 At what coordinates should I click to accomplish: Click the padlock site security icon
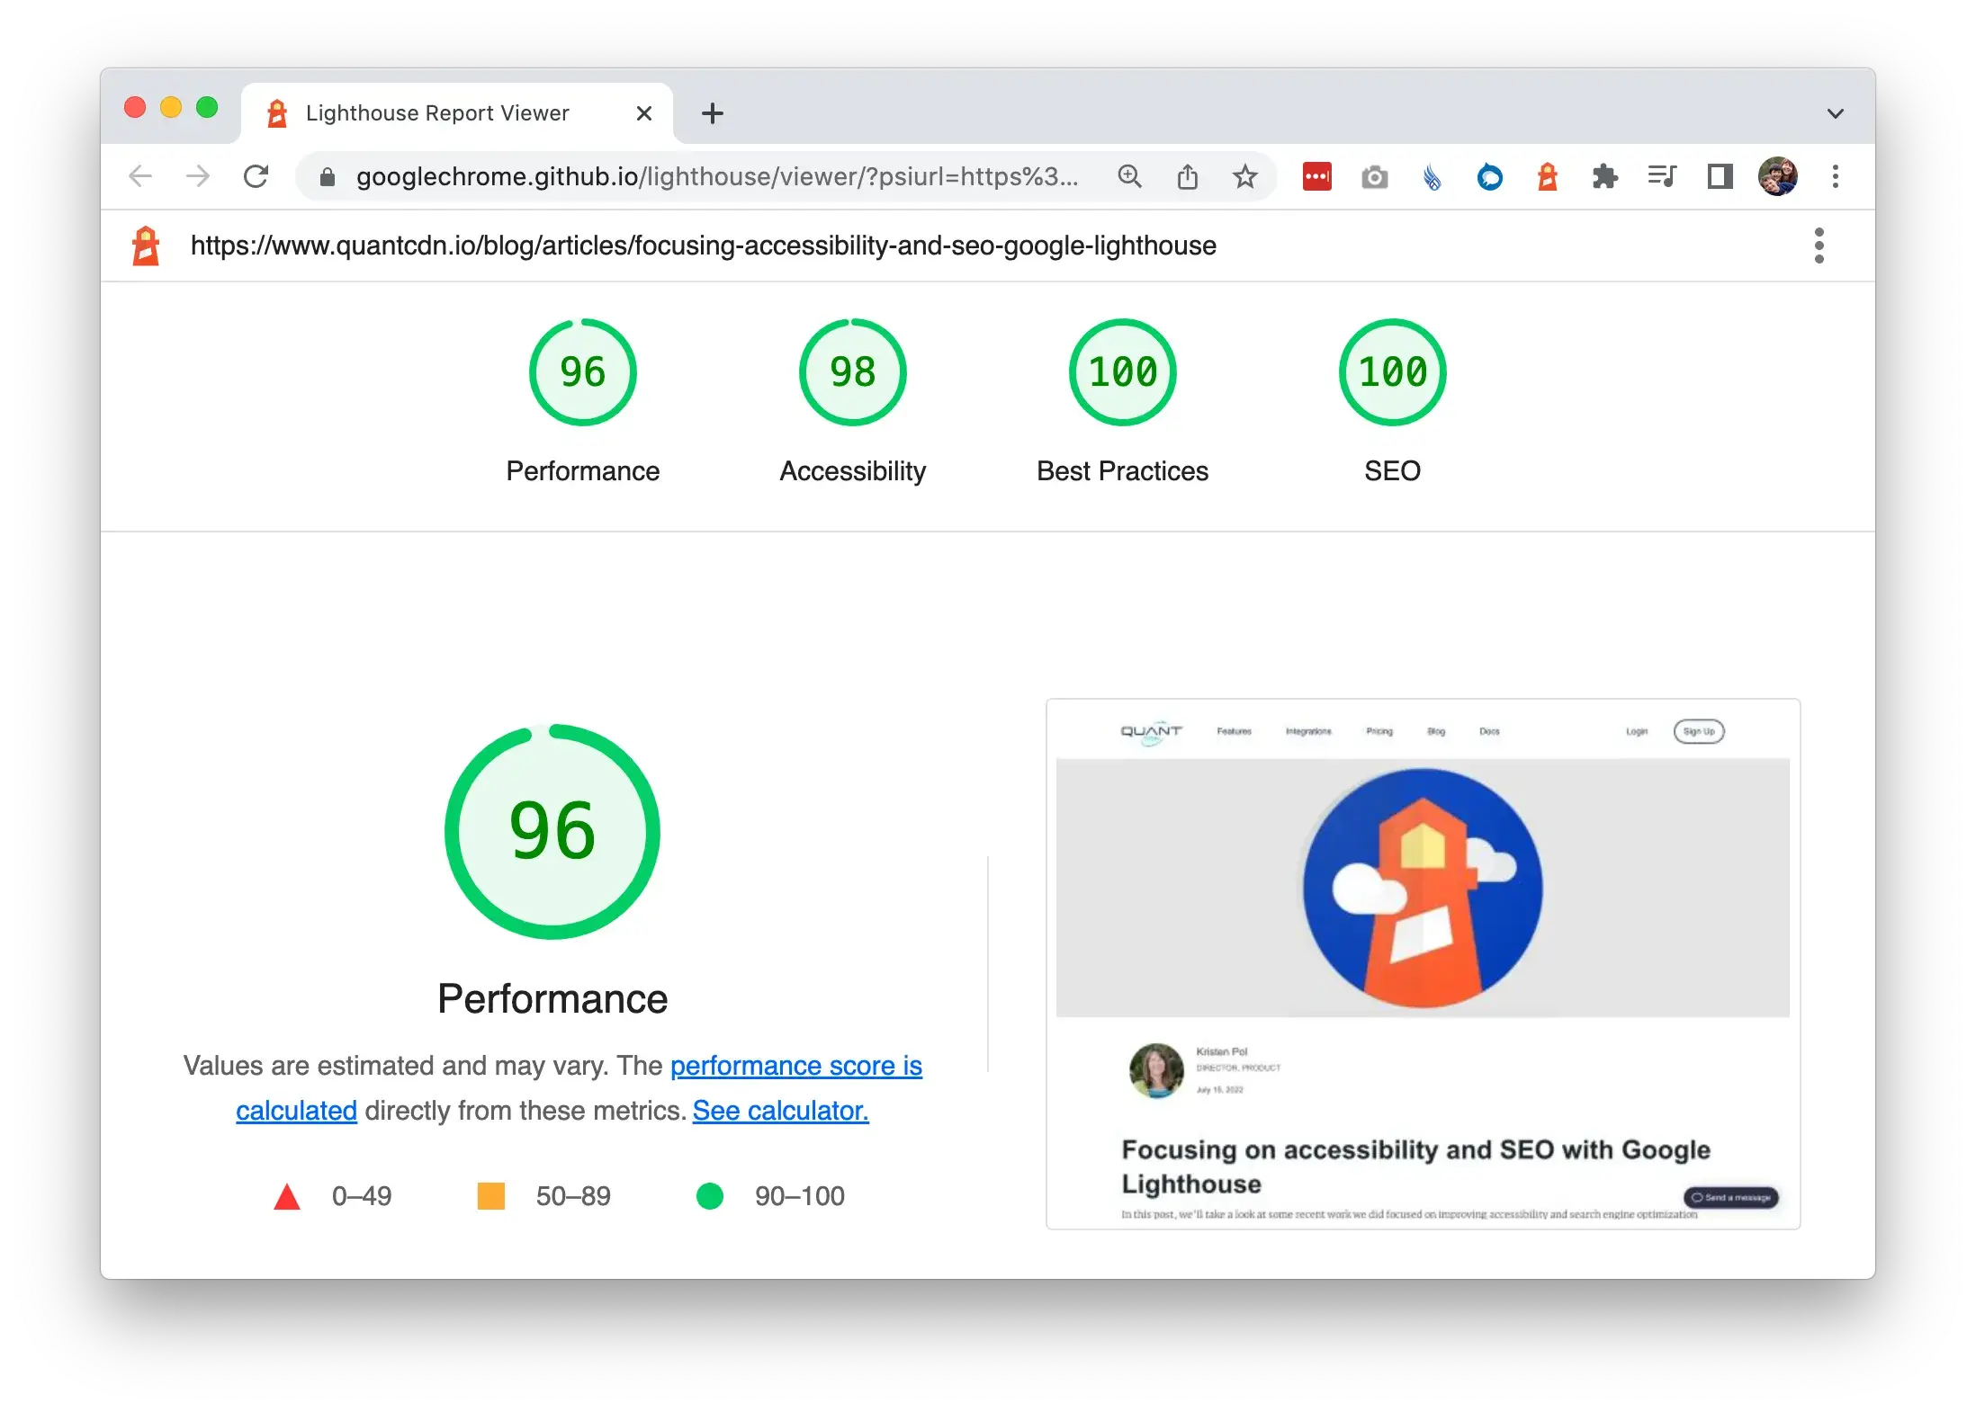(328, 176)
